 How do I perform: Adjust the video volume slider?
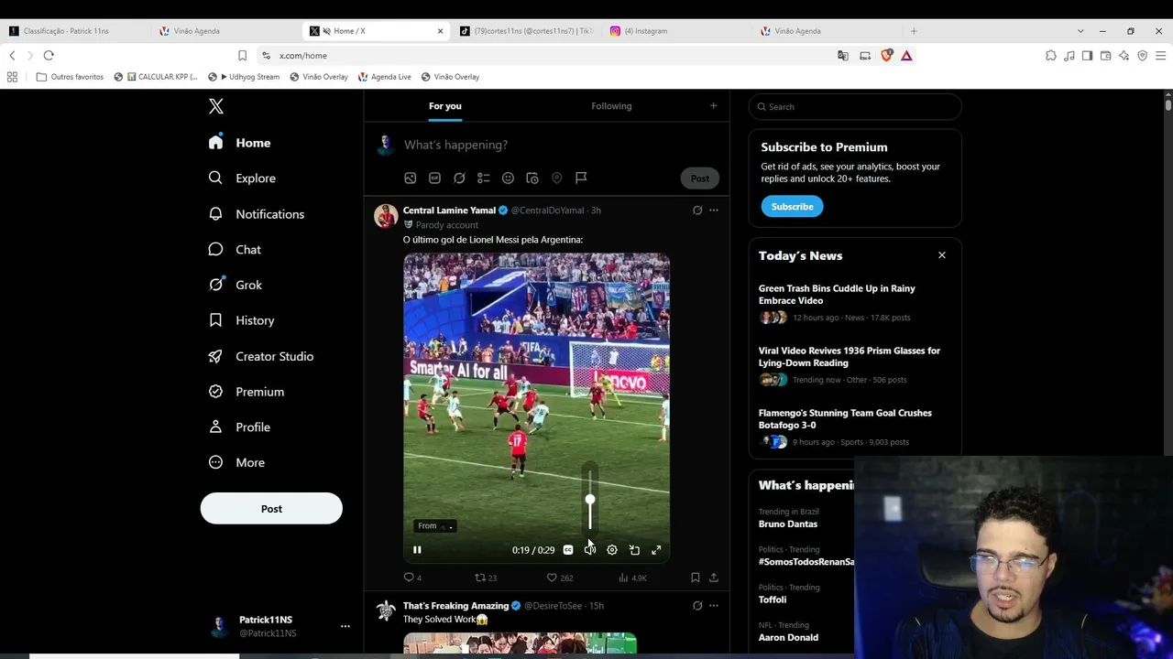(590, 501)
